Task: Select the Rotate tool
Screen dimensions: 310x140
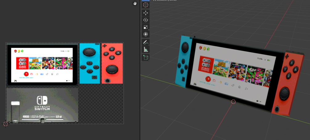Action: pos(146,20)
